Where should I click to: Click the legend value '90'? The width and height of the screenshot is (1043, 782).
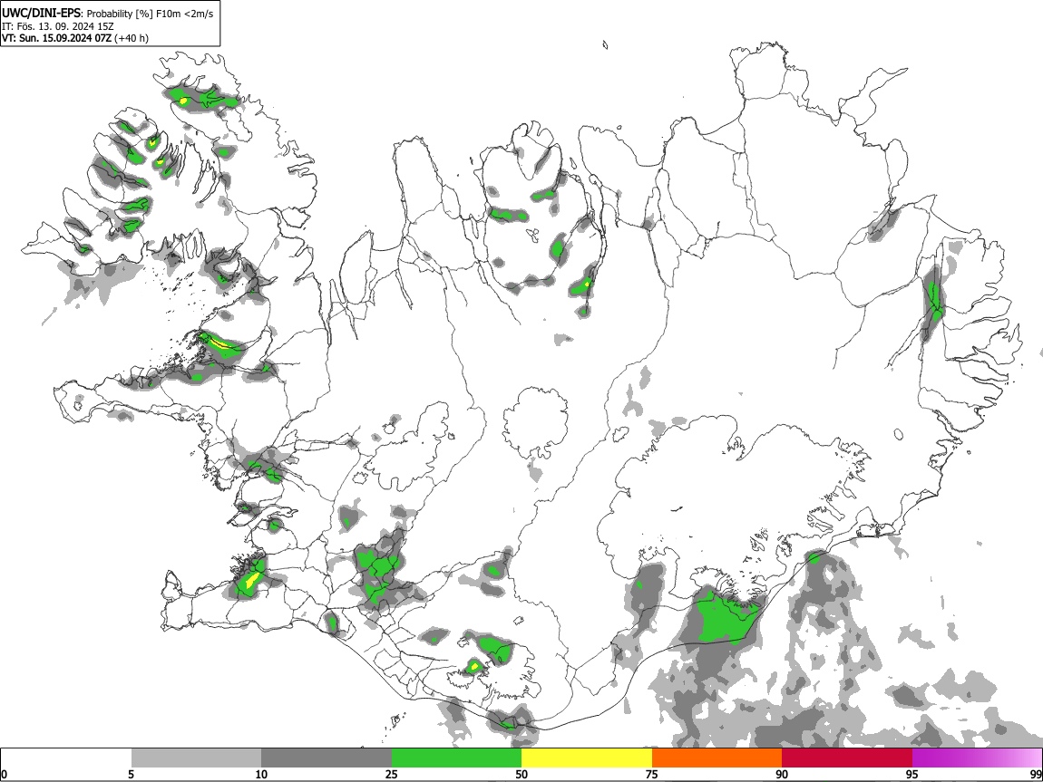782,775
